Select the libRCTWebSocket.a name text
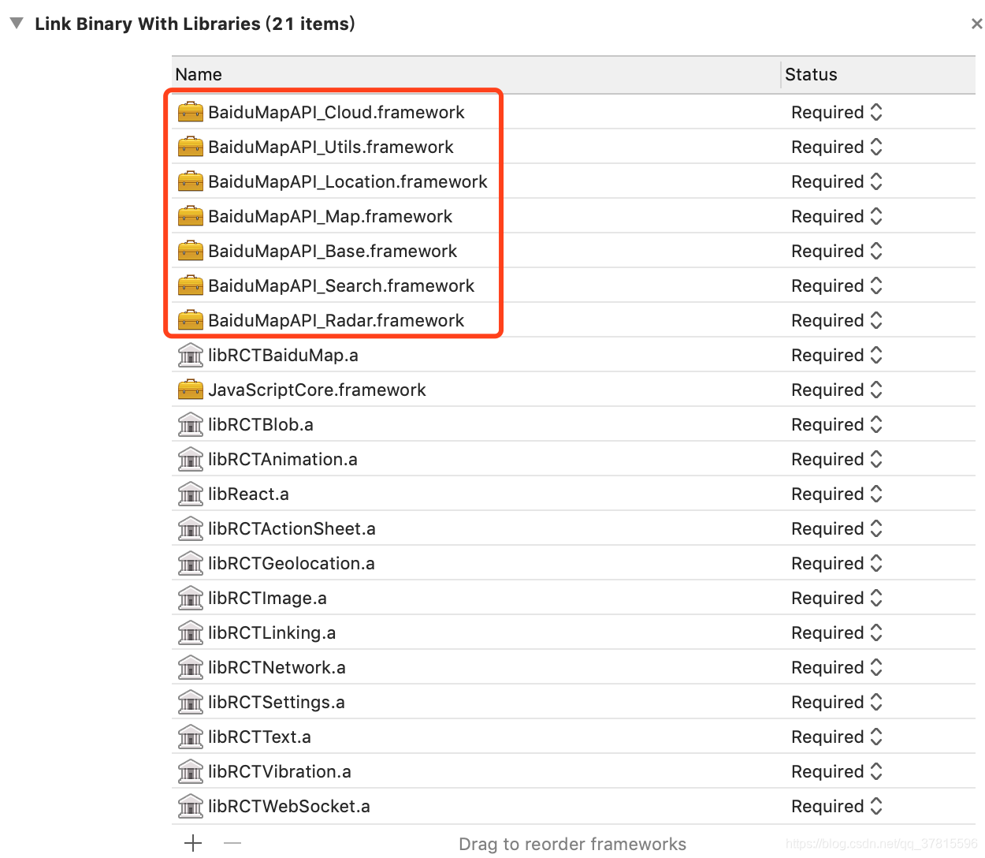Screen dimensions: 985x858 (289, 806)
